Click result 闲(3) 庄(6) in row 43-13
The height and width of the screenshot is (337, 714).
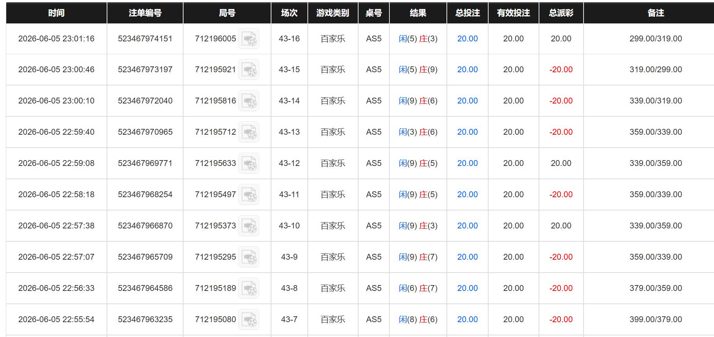coord(418,132)
